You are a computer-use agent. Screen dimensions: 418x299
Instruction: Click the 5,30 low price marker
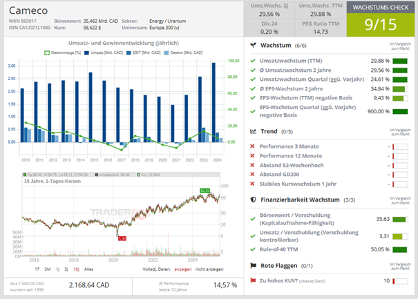(122, 238)
